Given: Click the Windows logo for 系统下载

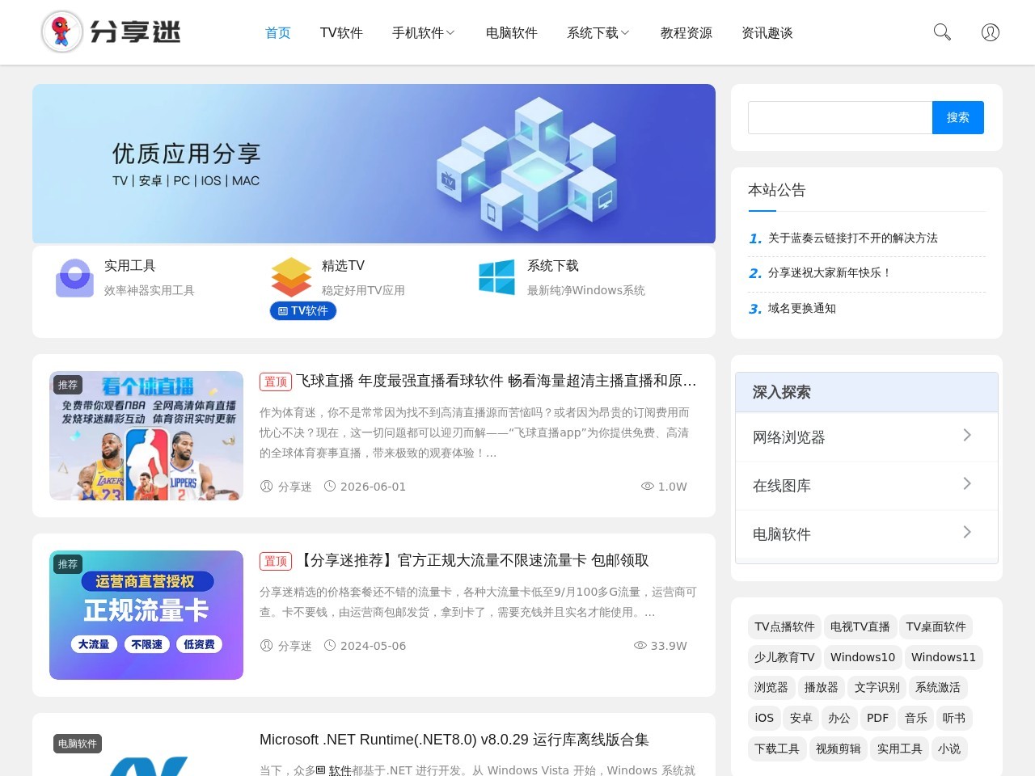Looking at the screenshot, I should pos(496,277).
